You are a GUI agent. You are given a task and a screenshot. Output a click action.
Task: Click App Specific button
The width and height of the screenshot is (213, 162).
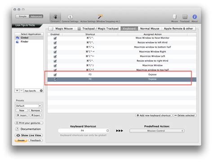click(31, 91)
